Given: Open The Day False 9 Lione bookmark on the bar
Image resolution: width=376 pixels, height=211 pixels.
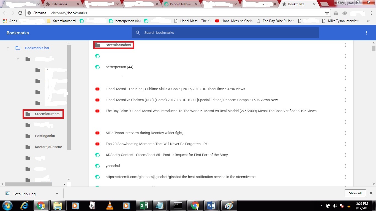Looking at the screenshot, I should [x=275, y=21].
